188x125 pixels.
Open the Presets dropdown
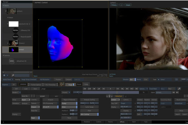(x=66, y=92)
